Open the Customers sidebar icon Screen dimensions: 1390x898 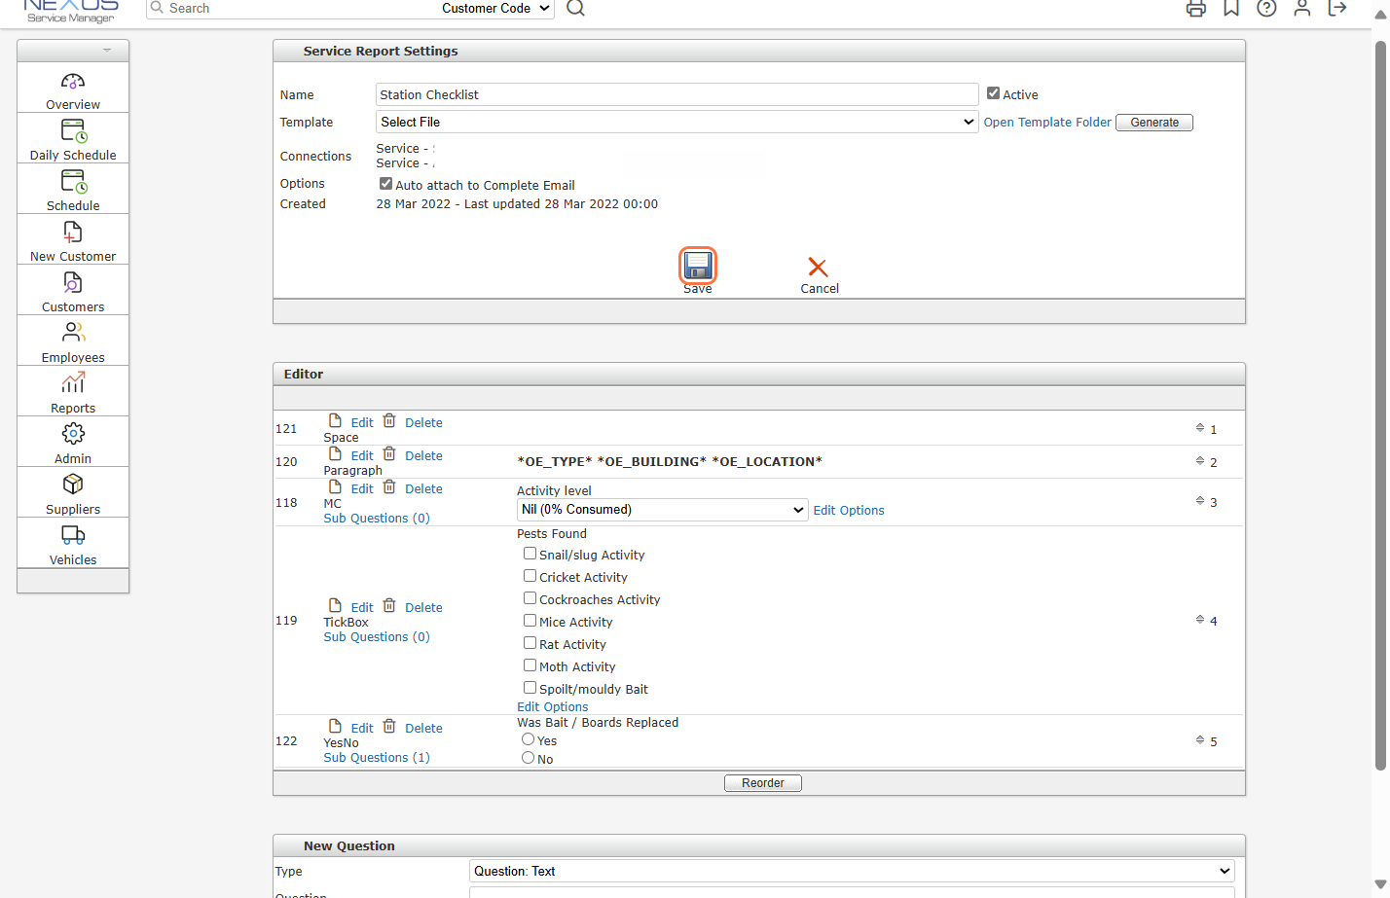[73, 283]
